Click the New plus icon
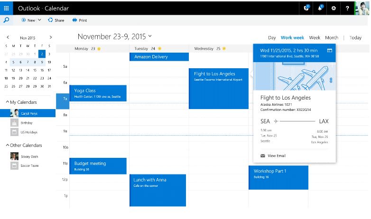The width and height of the screenshot is (371, 219). point(23,20)
